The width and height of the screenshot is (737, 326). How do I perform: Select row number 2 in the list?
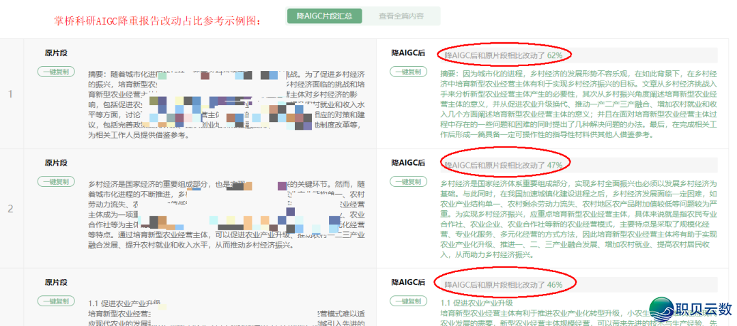point(10,208)
